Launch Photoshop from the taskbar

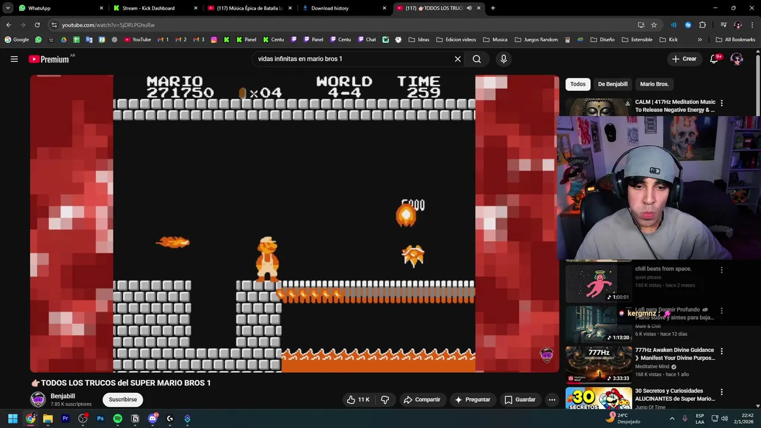(x=100, y=418)
